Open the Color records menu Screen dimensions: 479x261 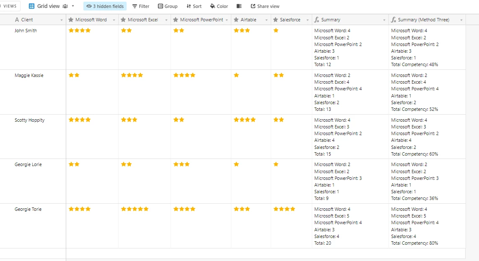pos(219,6)
